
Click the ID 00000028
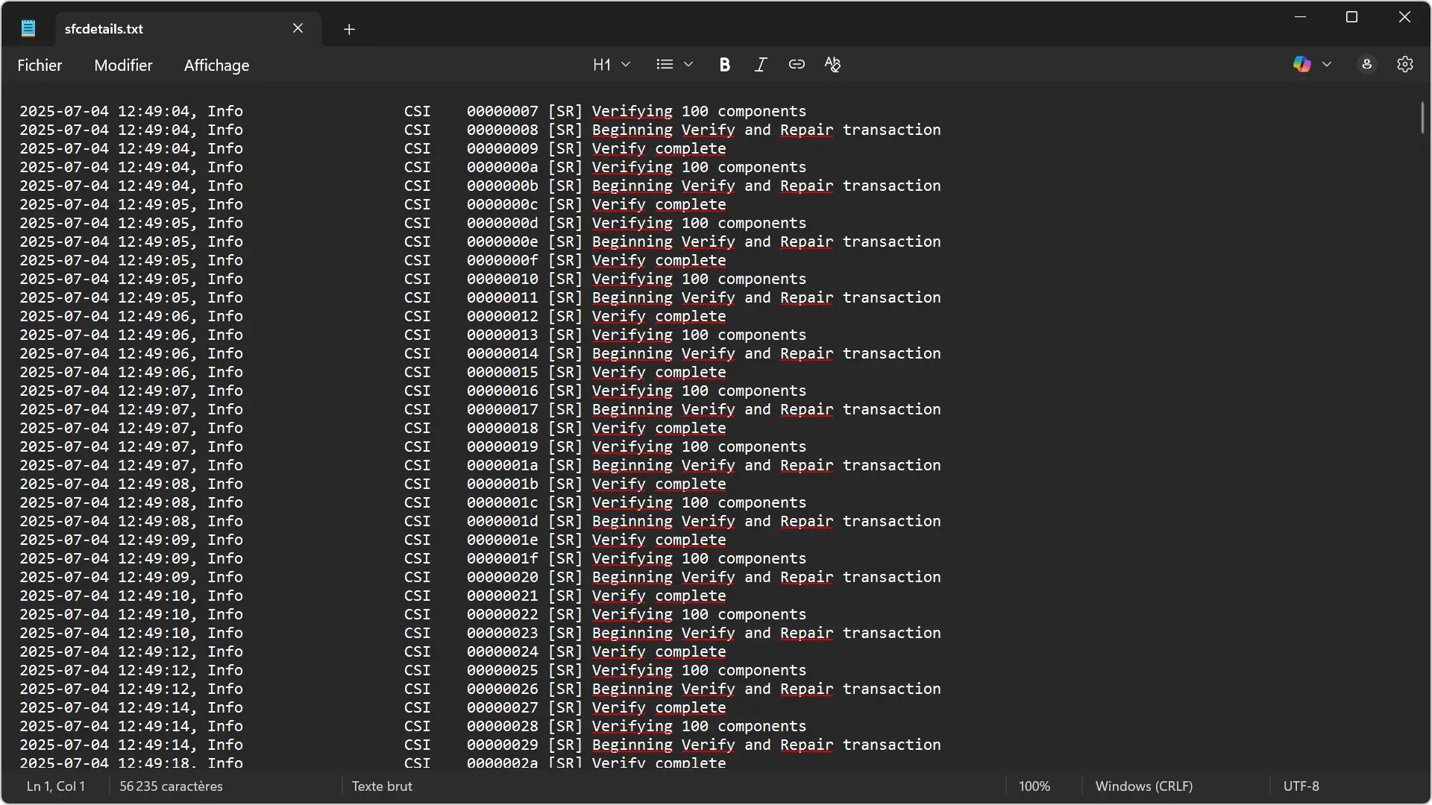pyautogui.click(x=502, y=726)
